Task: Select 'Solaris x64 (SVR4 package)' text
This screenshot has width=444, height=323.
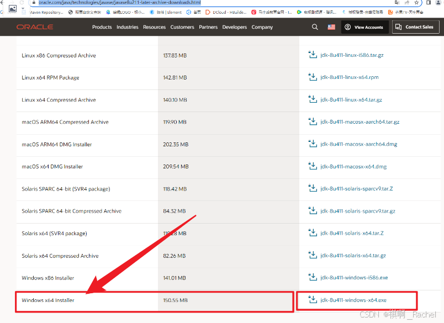Action: 54,233
